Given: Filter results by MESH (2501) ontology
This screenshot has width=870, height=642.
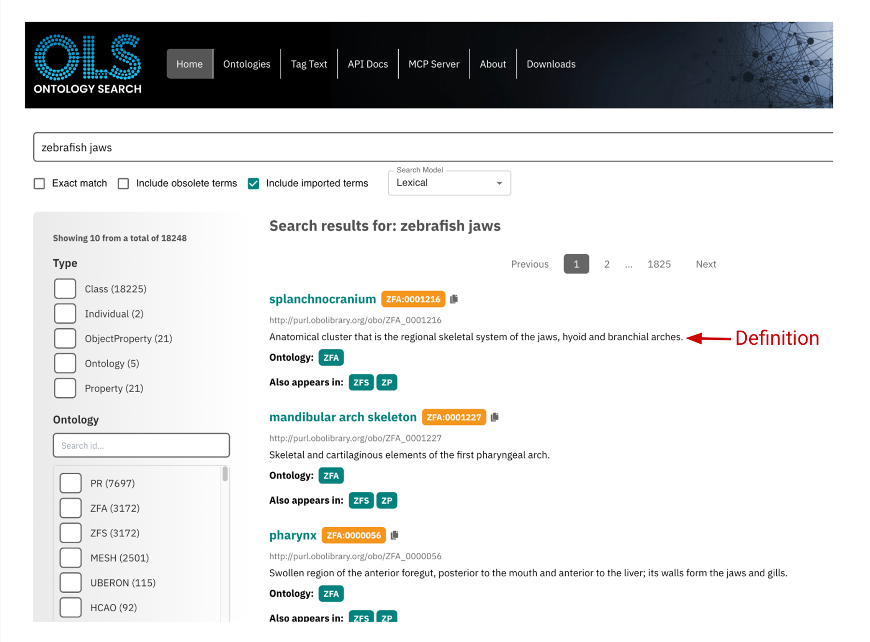Looking at the screenshot, I should click(71, 558).
